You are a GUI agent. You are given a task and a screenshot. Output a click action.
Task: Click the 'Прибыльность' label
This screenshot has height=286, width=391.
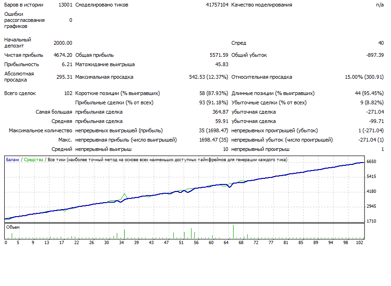click(x=21, y=64)
